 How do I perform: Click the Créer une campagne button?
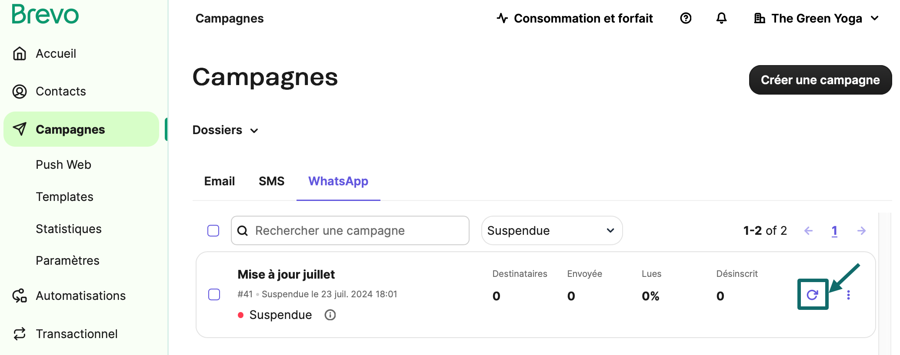point(820,80)
